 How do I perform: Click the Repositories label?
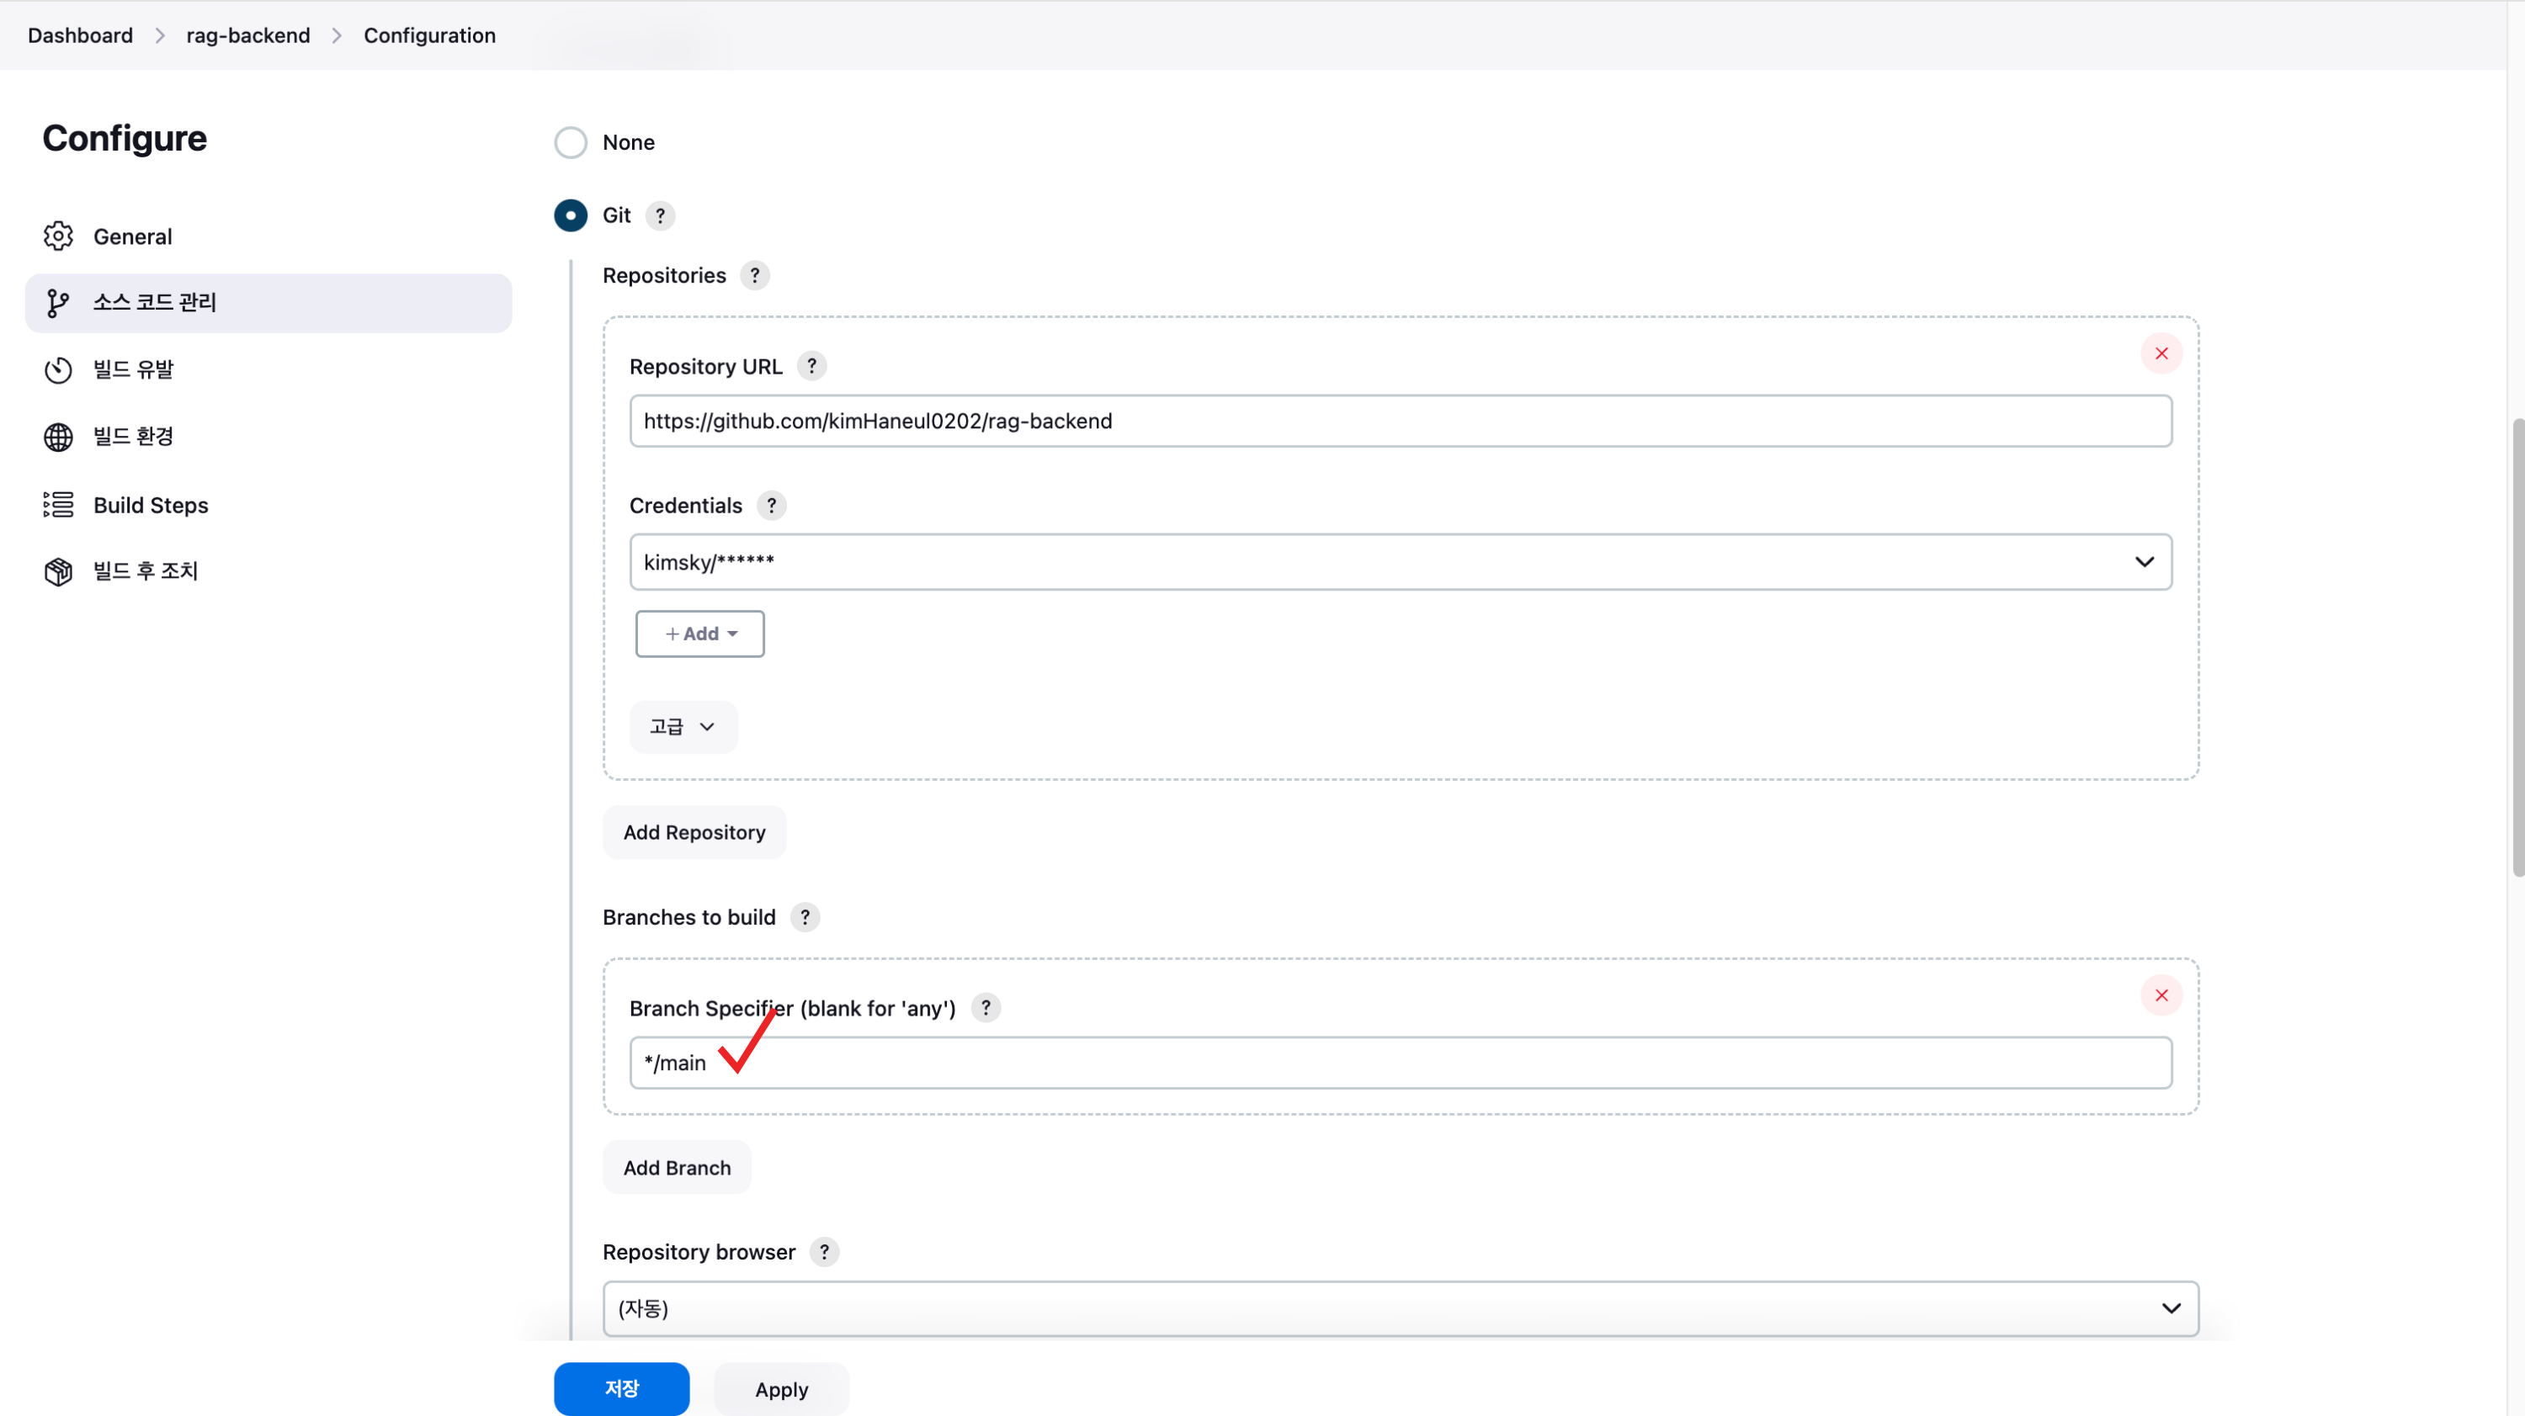click(663, 275)
